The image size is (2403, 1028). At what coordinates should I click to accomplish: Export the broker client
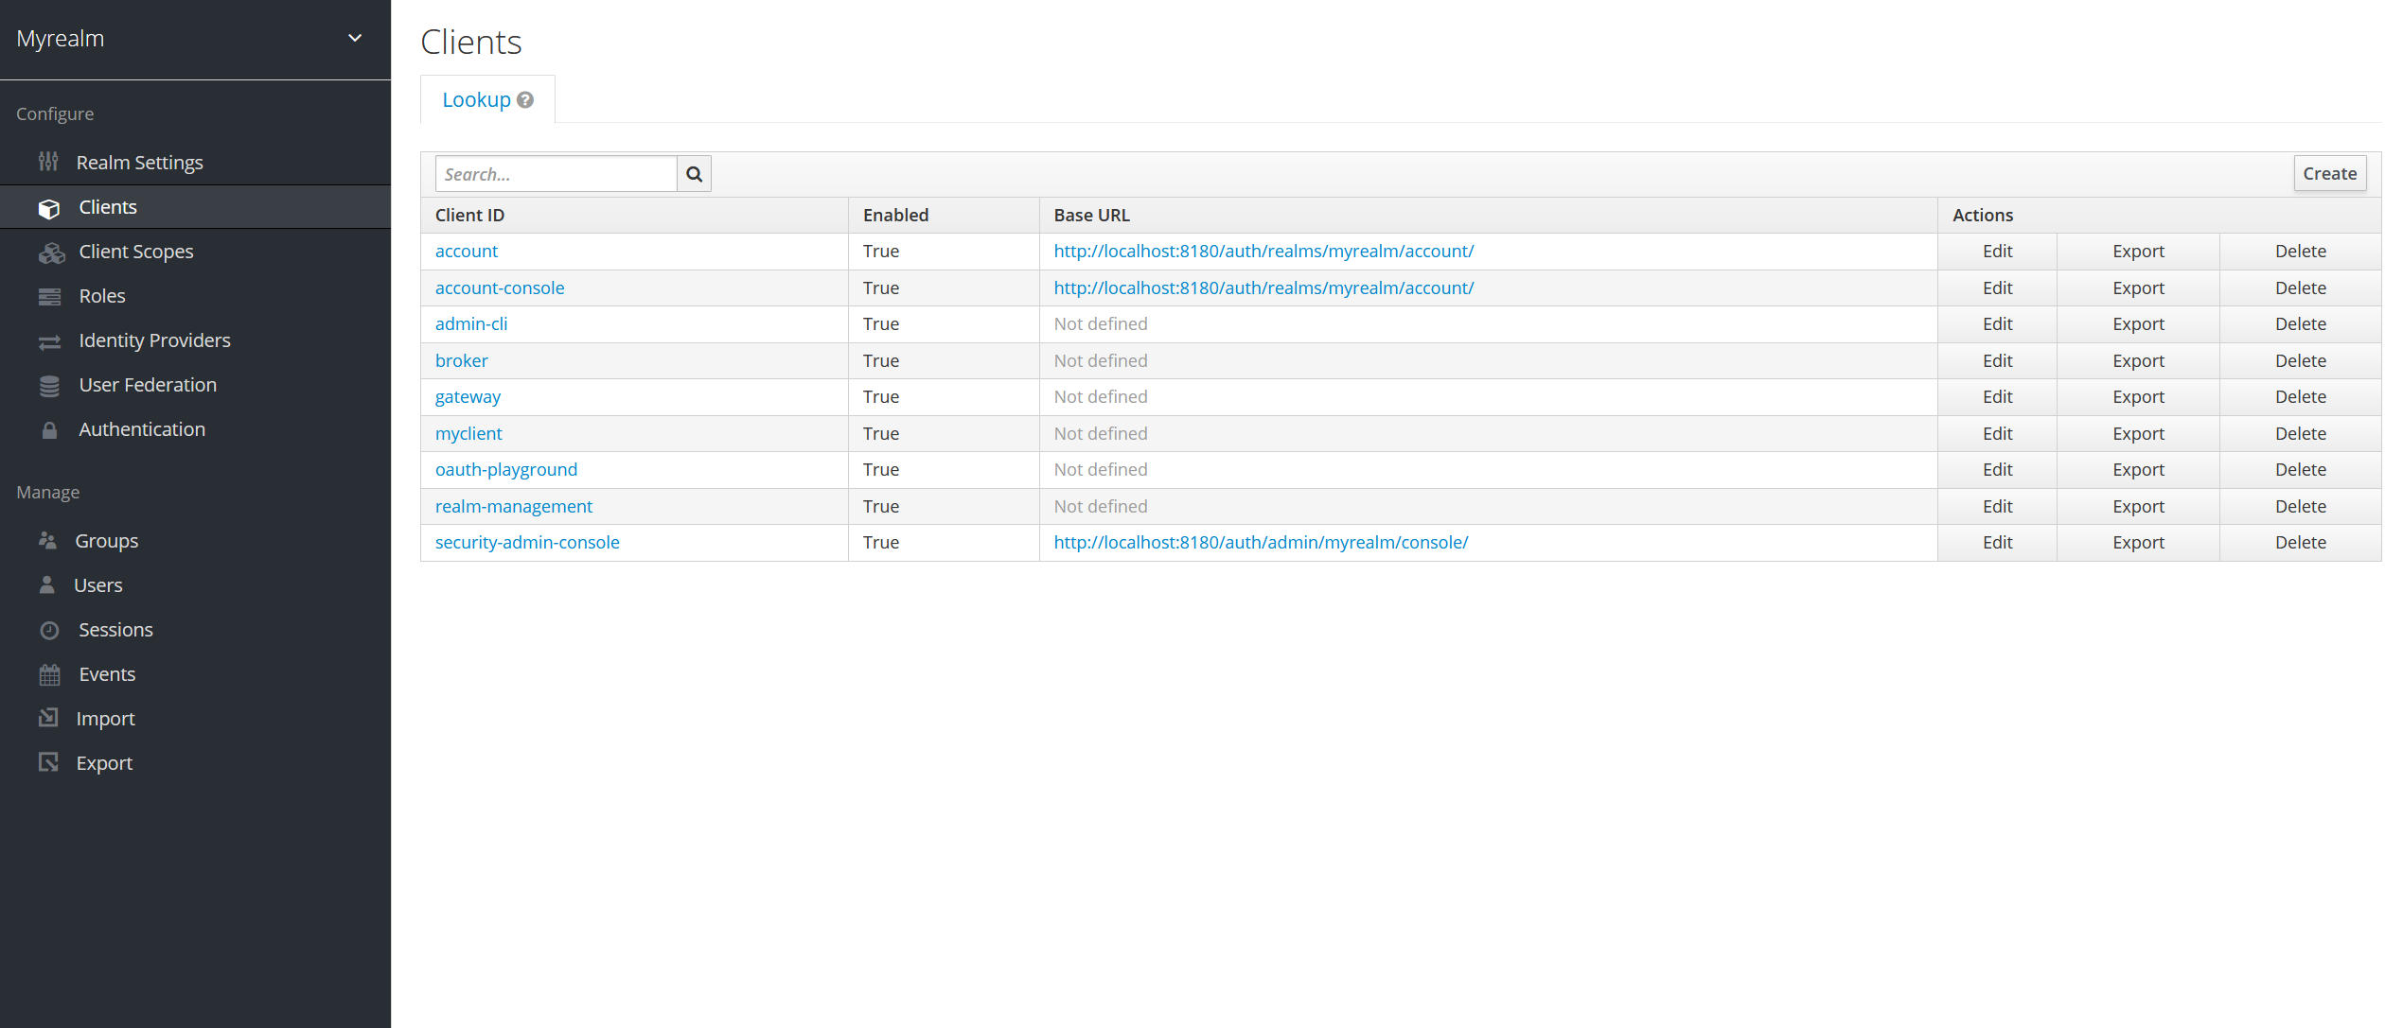coord(2138,361)
